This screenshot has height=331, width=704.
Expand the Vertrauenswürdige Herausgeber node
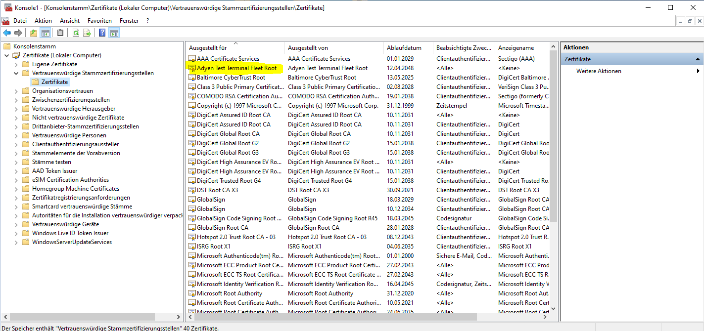(16, 109)
